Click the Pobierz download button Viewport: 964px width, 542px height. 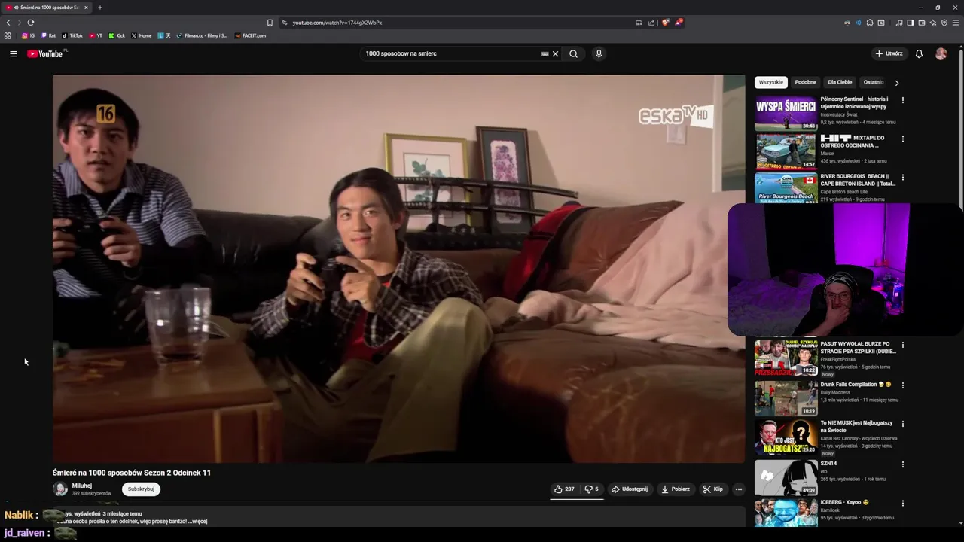676,489
